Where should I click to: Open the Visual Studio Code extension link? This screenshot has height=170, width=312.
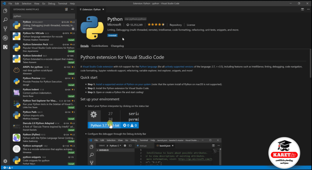(x=98, y=67)
